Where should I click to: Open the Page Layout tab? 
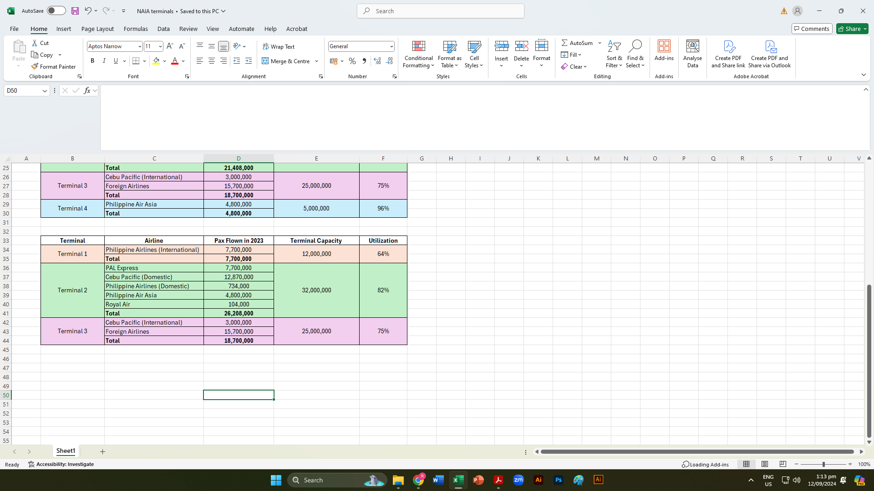tap(97, 29)
